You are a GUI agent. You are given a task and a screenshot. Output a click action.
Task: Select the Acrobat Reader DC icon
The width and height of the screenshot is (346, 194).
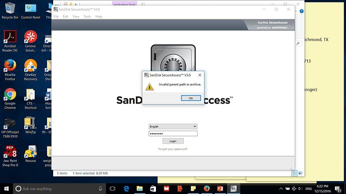click(x=10, y=41)
